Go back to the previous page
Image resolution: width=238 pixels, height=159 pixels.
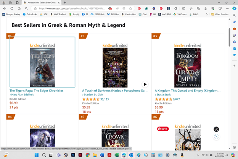(5, 8)
